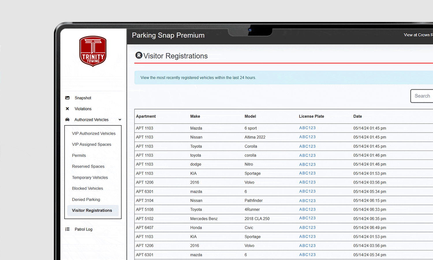The height and width of the screenshot is (260, 433).
Task: Select VIP Assigned Spaces in sidebar
Action: tap(92, 144)
